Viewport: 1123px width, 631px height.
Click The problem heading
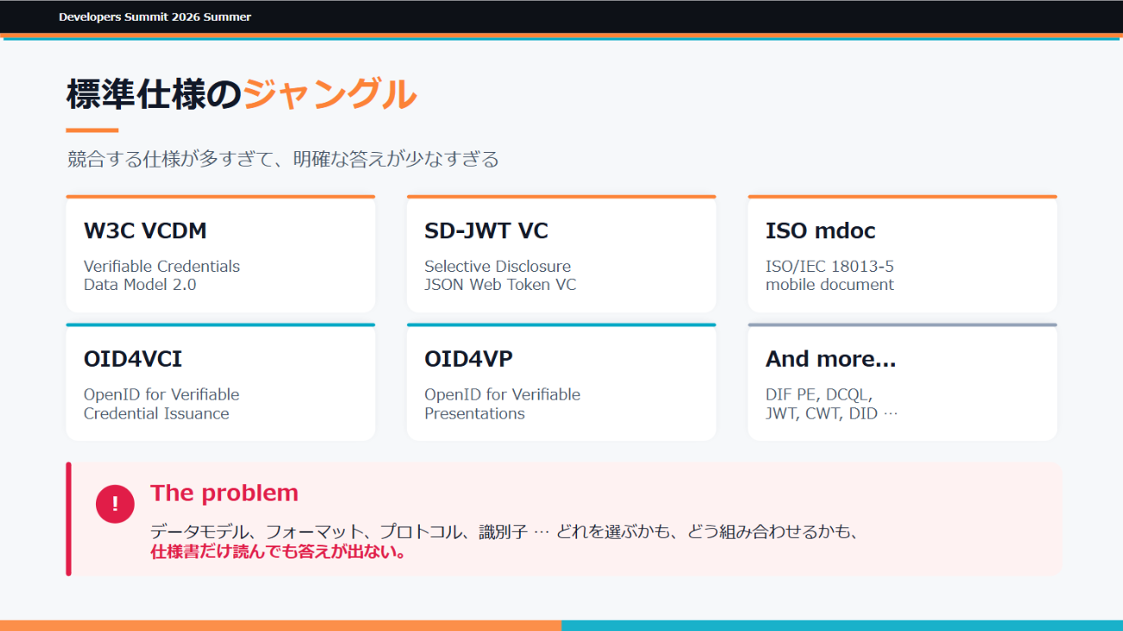(225, 493)
